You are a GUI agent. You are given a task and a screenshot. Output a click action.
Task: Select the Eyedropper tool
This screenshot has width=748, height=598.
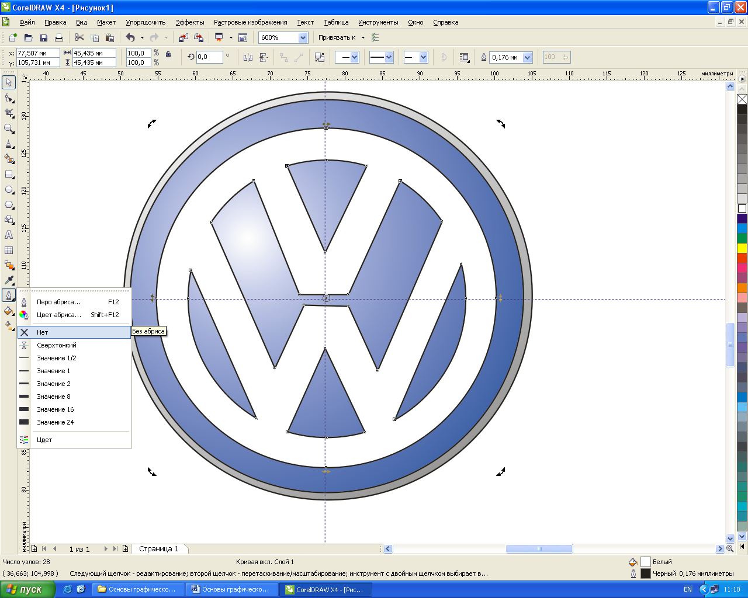[9, 280]
